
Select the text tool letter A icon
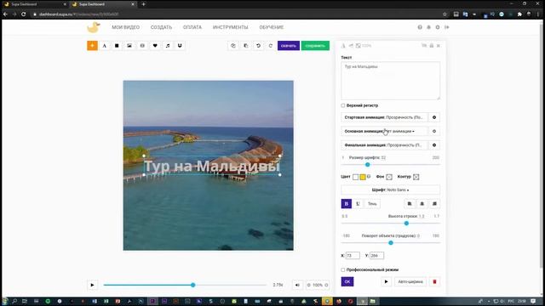point(104,45)
